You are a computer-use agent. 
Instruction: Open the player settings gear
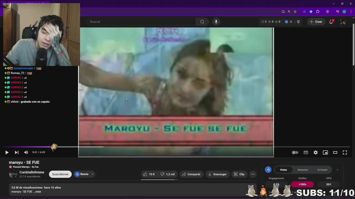tap(316, 153)
